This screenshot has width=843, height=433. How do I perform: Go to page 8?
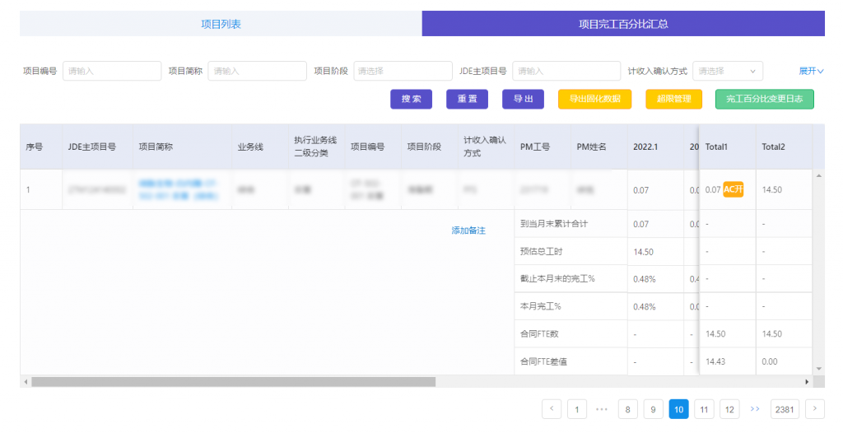627,409
